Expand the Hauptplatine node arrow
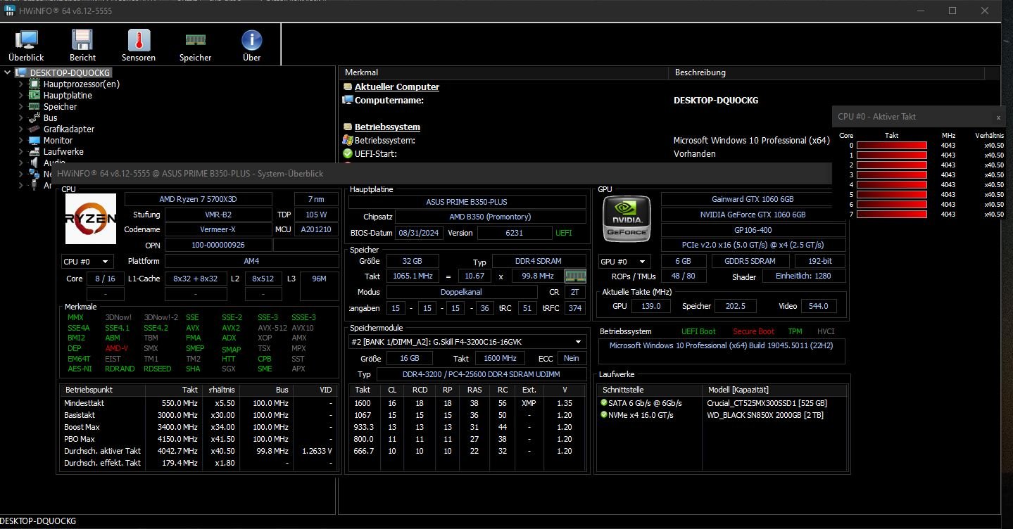1013x529 pixels. (x=20, y=96)
